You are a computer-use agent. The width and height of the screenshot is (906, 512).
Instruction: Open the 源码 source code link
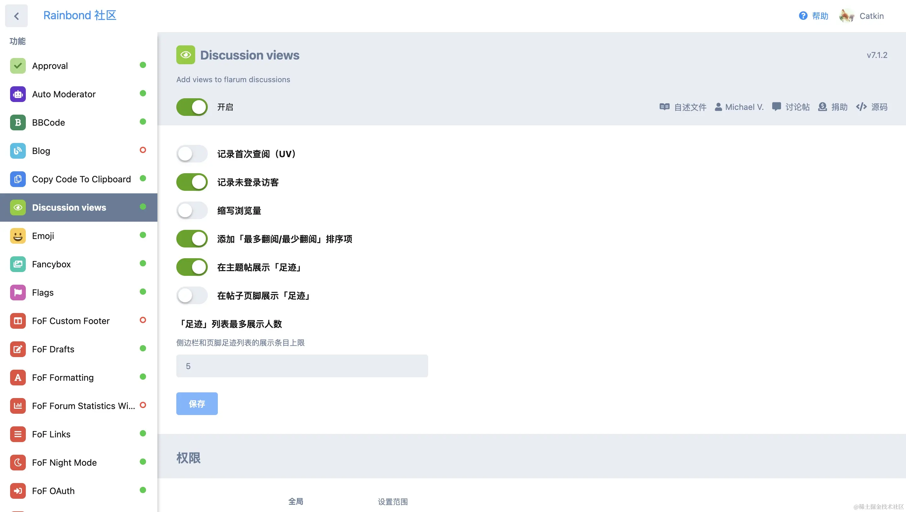(x=872, y=107)
